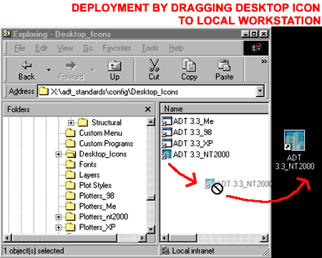Select the ADT 3.3_NT2000 shortcut in list
The image size is (322, 258).
click(x=195, y=154)
